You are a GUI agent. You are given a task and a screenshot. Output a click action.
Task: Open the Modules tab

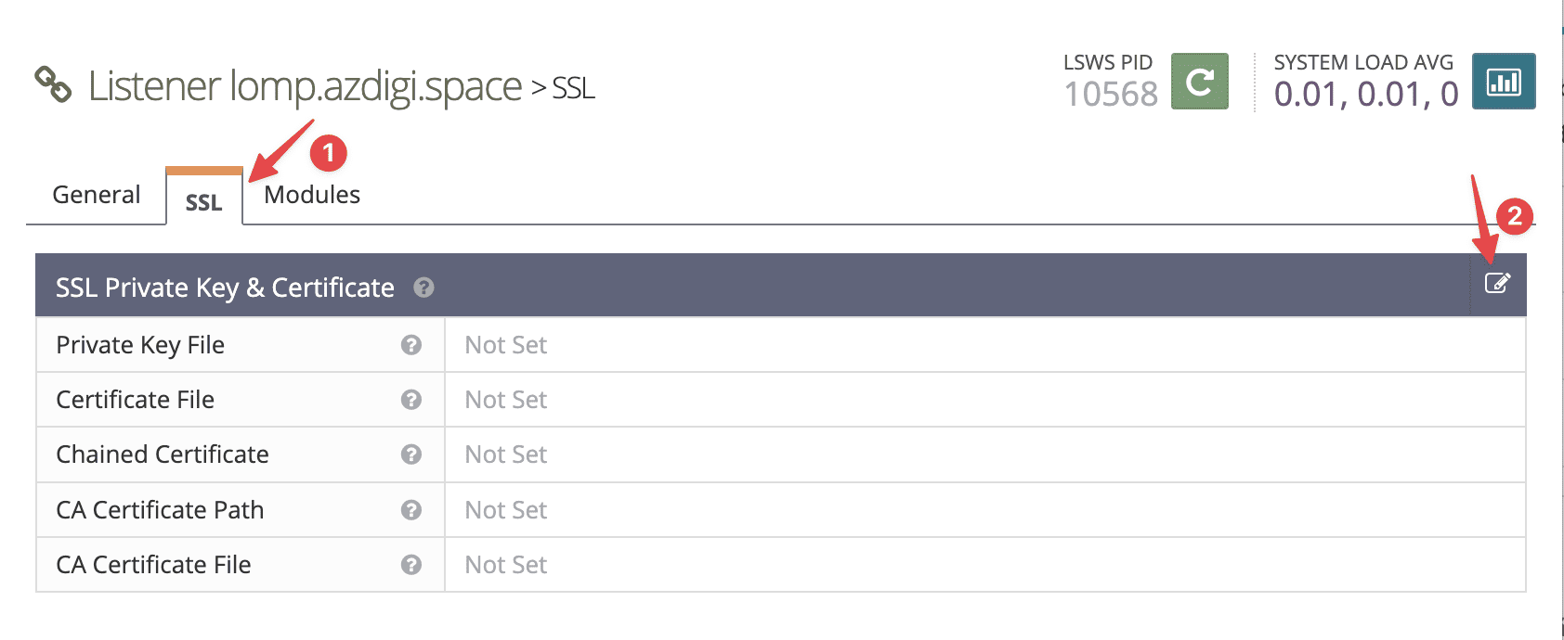pyautogui.click(x=312, y=195)
